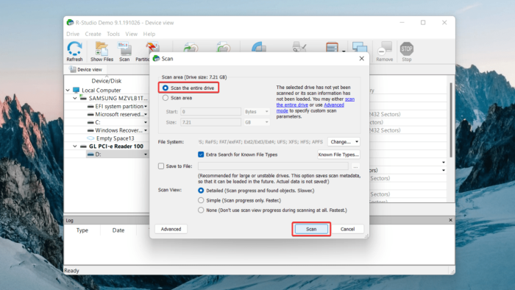Image resolution: width=515 pixels, height=290 pixels.
Task: Click the Stop toolbar icon
Action: click(407, 52)
